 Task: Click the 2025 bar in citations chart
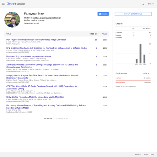[x=140, y=54]
